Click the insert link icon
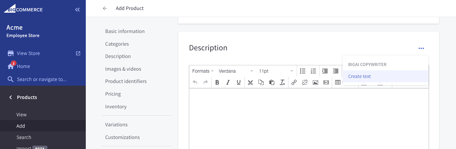 click(x=294, y=82)
